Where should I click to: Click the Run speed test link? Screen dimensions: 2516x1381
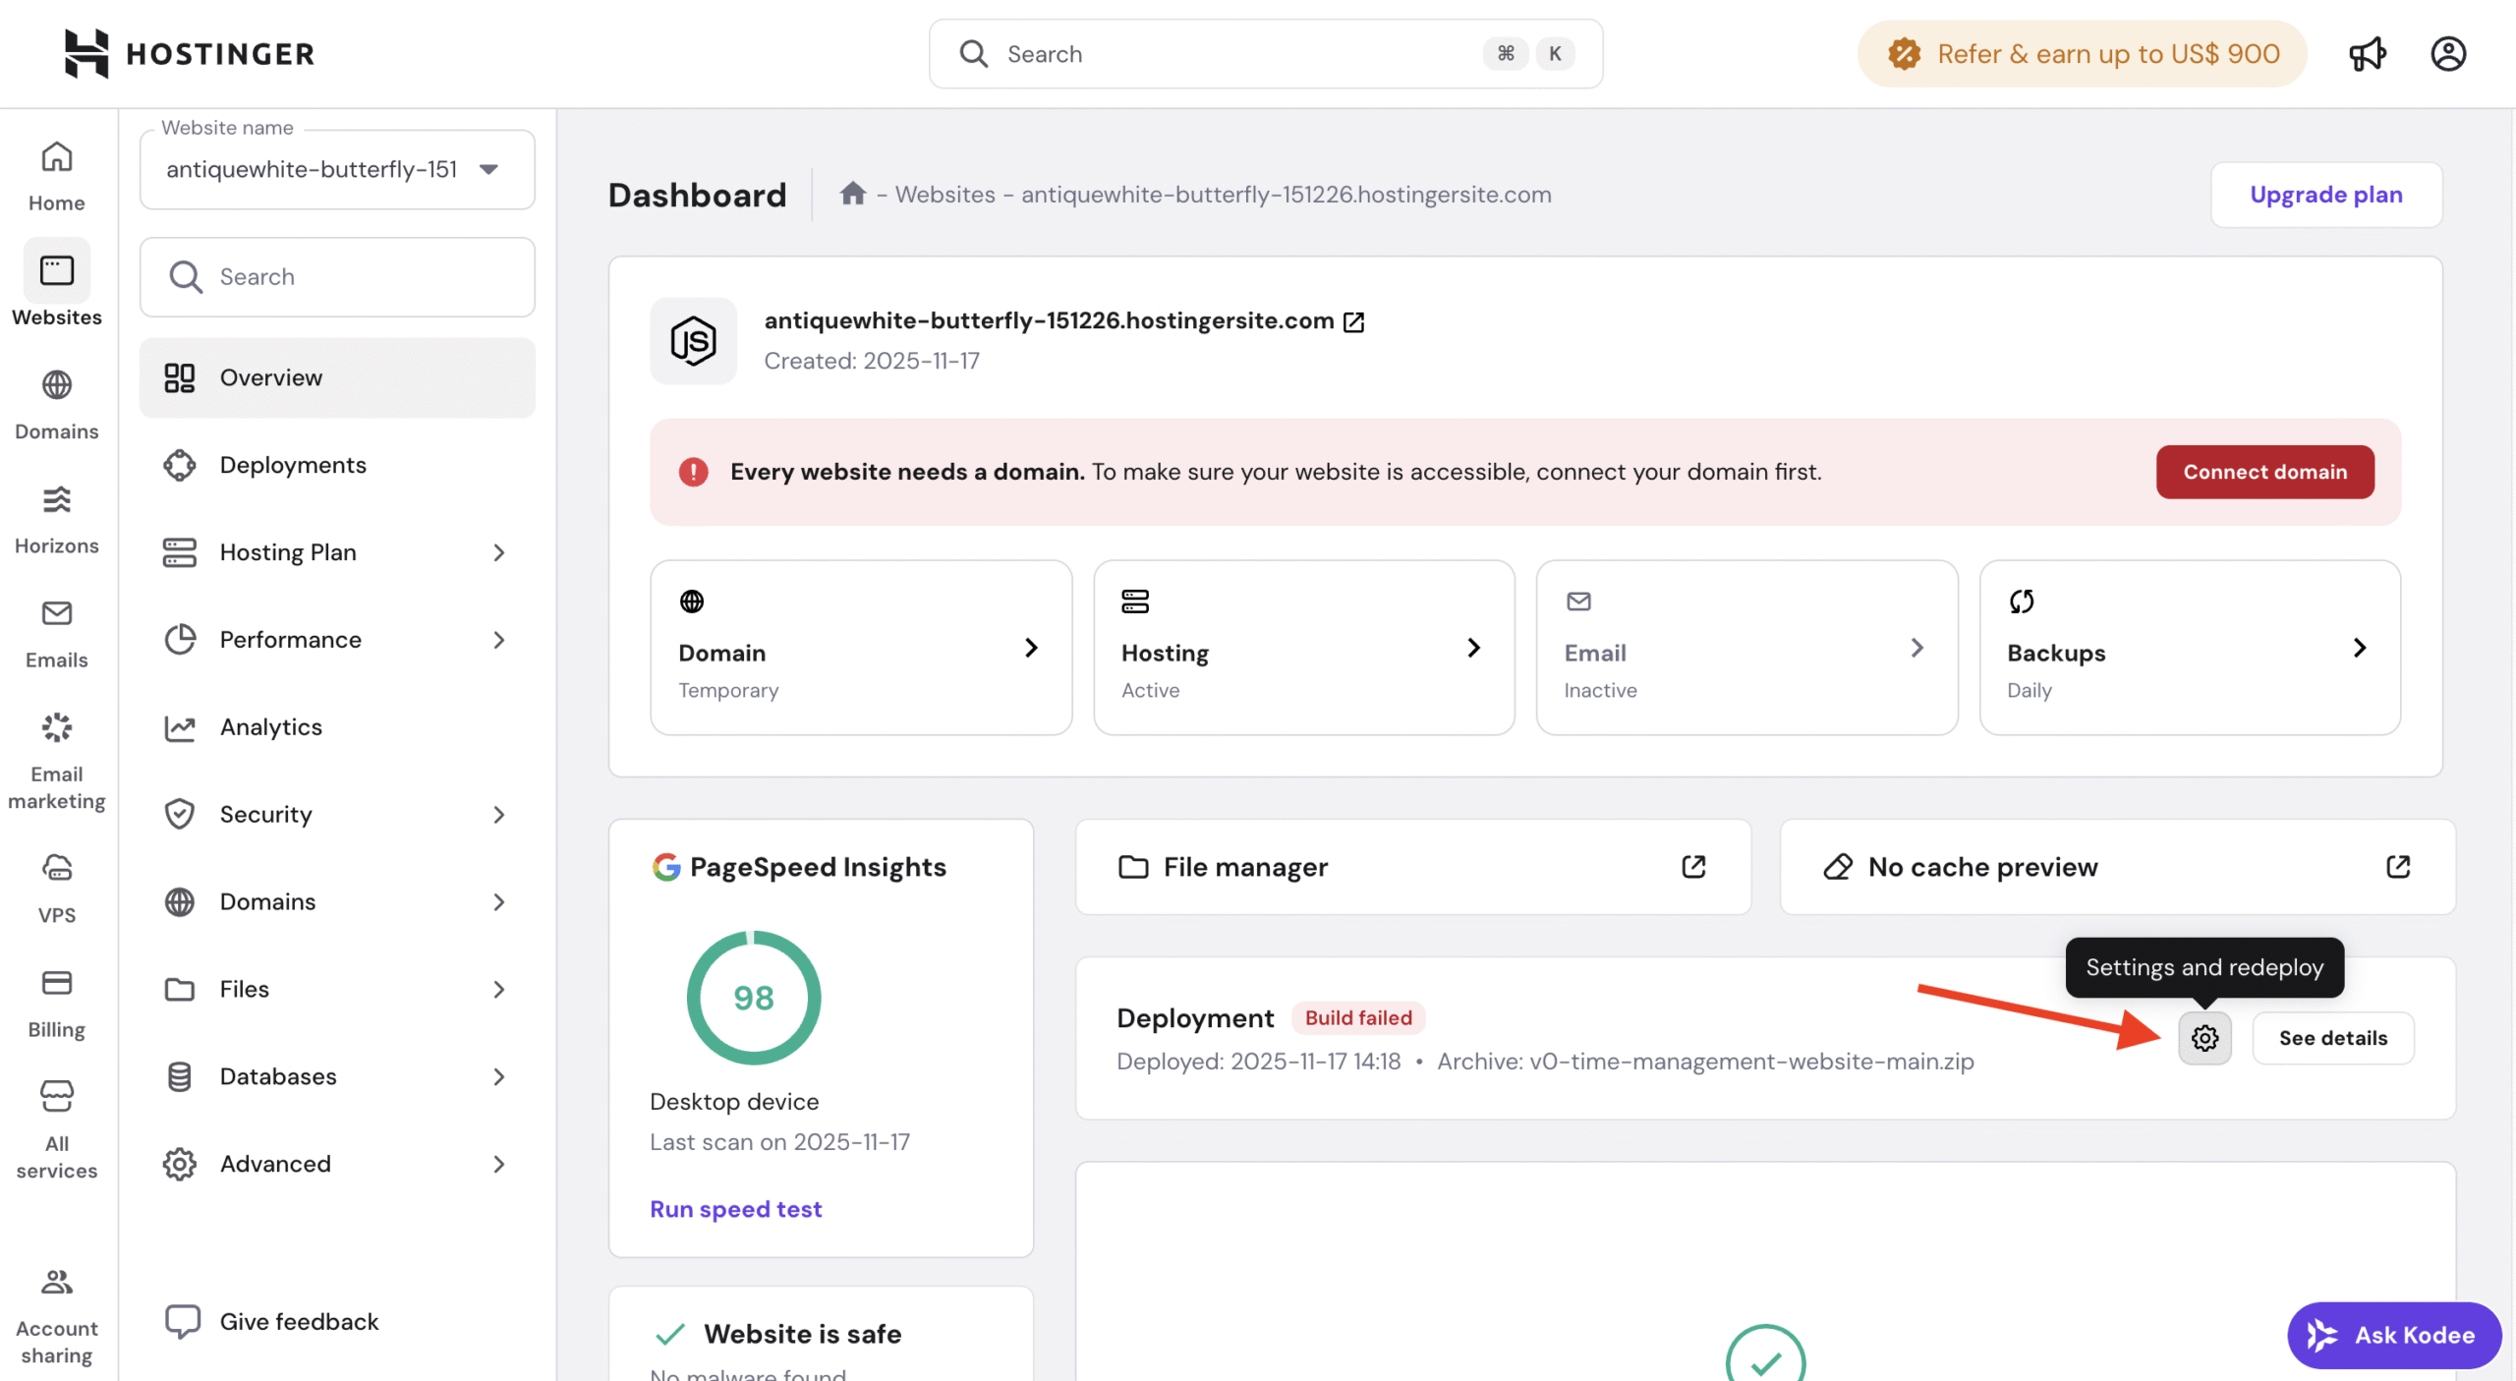click(735, 1208)
